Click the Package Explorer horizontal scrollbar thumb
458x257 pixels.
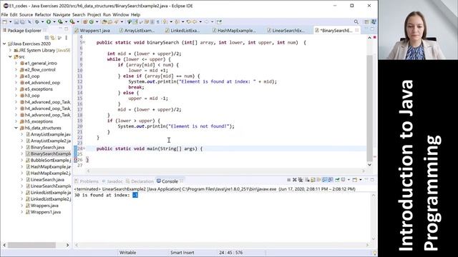tap(31, 245)
